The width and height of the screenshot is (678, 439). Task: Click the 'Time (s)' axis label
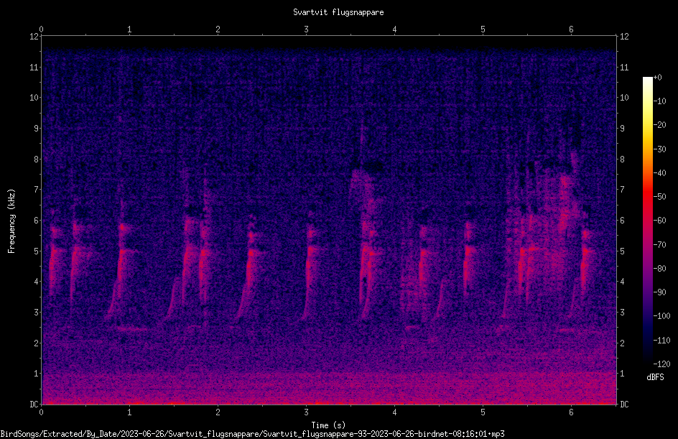(328, 425)
